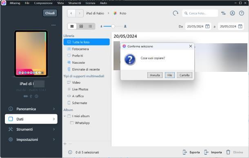Choose Cartella in the dialog
This screenshot has width=249, height=158.
(x=185, y=75)
